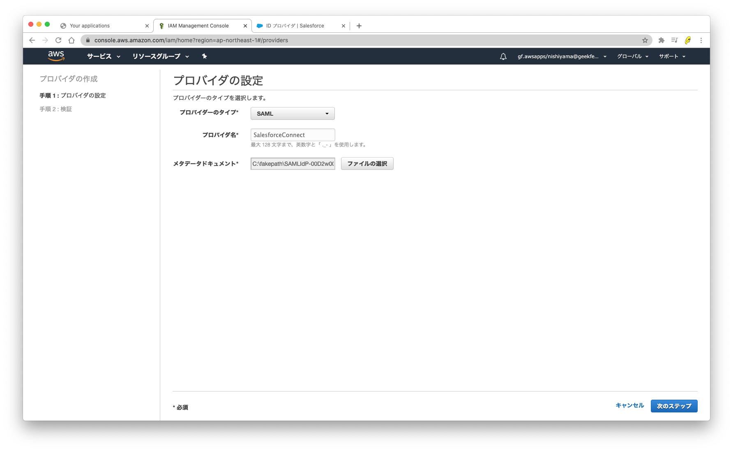Click the 次のステップ button
Screen dimensions: 733x451
click(x=674, y=406)
